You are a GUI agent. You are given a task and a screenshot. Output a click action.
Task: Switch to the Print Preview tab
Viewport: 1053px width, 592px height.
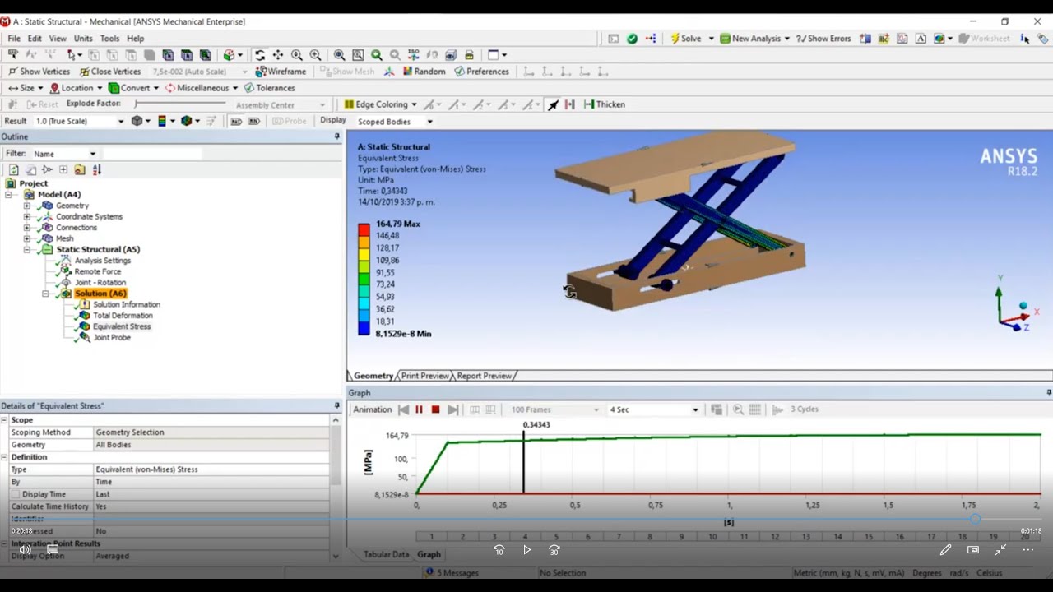(x=424, y=376)
